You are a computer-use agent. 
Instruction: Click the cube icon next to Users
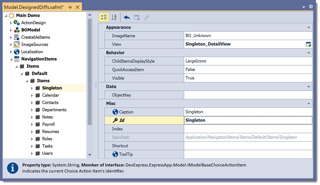coord(38,153)
